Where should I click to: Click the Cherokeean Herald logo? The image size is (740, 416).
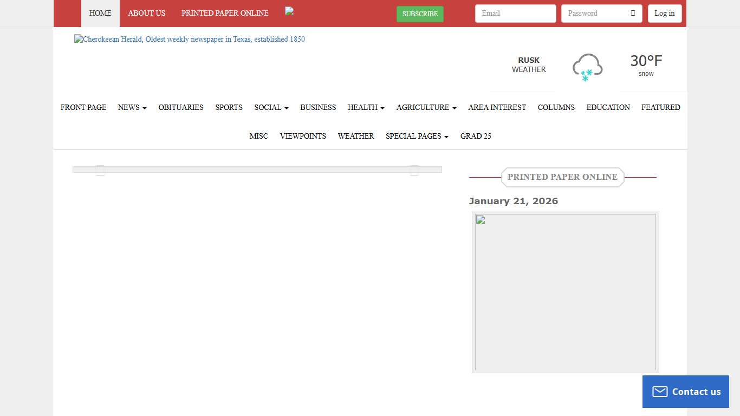189,39
